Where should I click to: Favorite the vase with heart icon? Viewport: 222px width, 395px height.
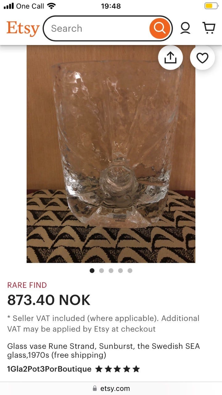tap(202, 58)
